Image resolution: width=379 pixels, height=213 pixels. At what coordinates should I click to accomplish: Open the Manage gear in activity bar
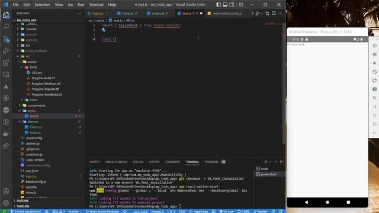coord(6,202)
